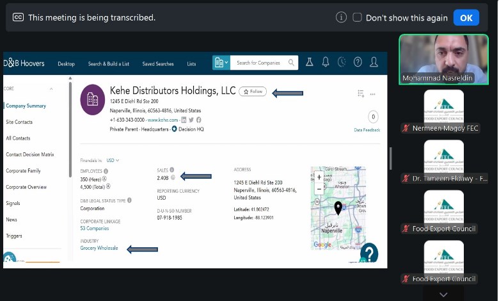Click the add to list icon
This screenshot has height=301, width=499.
(361, 94)
